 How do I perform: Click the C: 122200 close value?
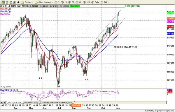coord(64,6)
